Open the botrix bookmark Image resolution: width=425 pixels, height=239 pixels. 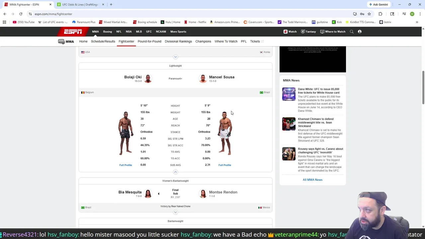385,22
